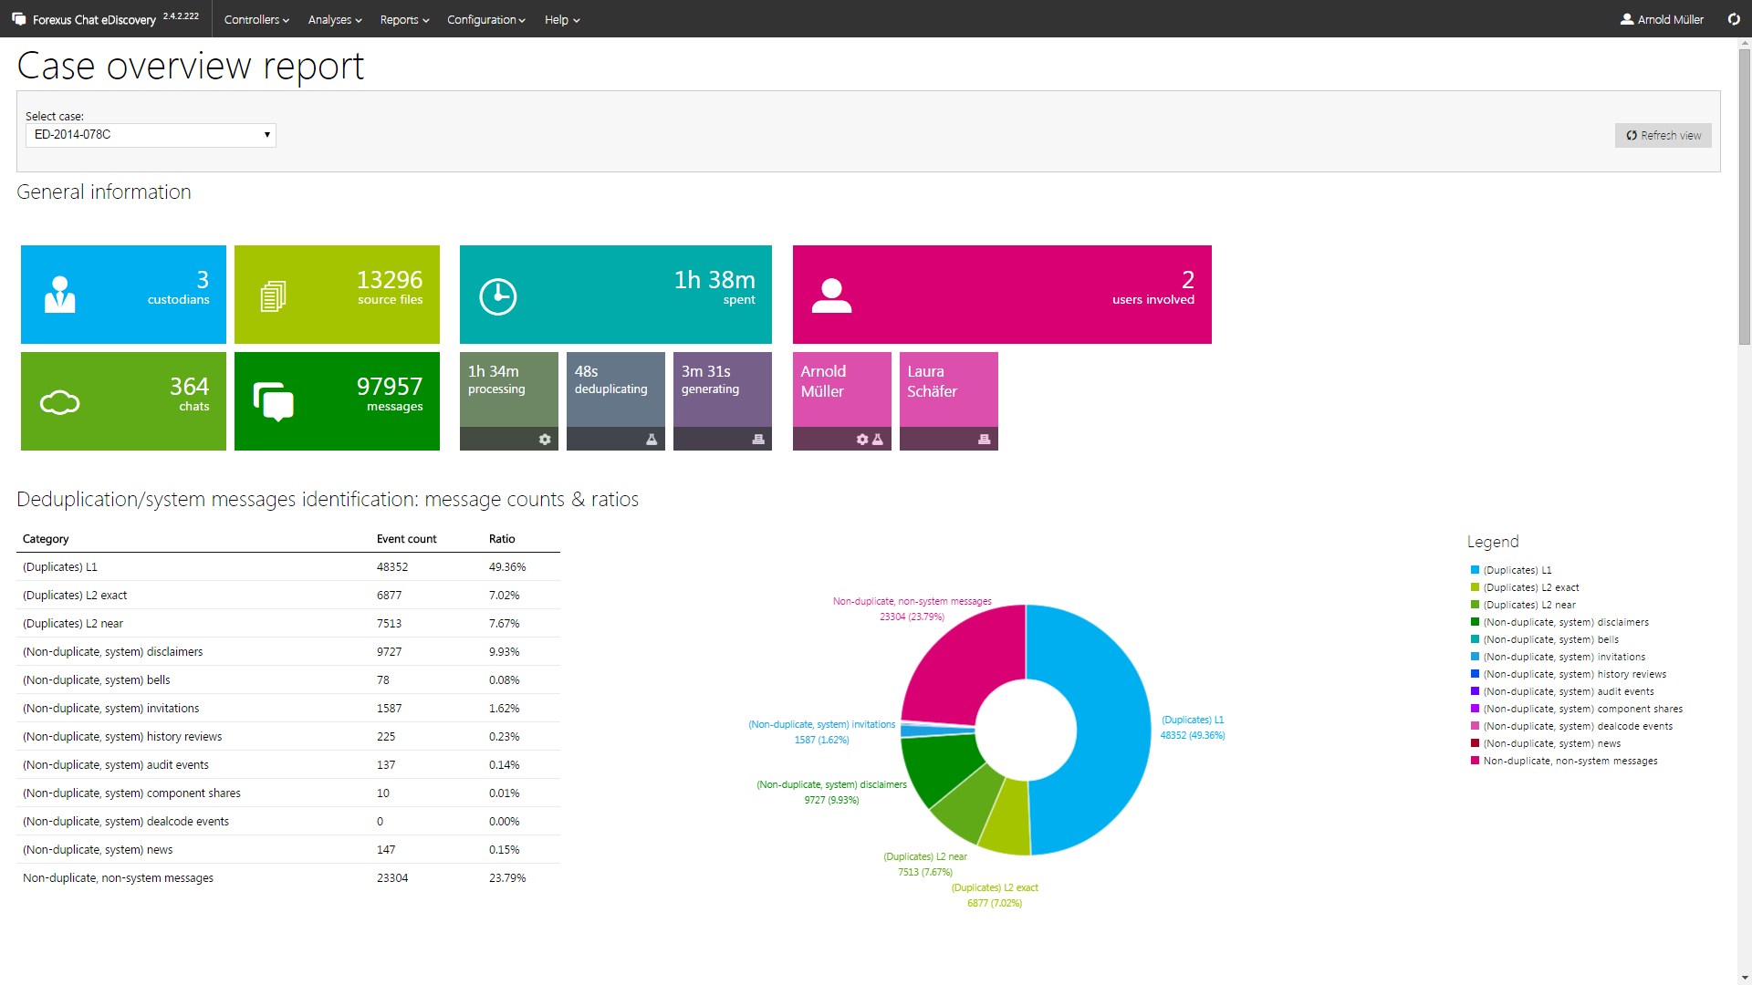Click Arnold Müller user account link
Screen dimensions: 1752x985
point(1662,19)
